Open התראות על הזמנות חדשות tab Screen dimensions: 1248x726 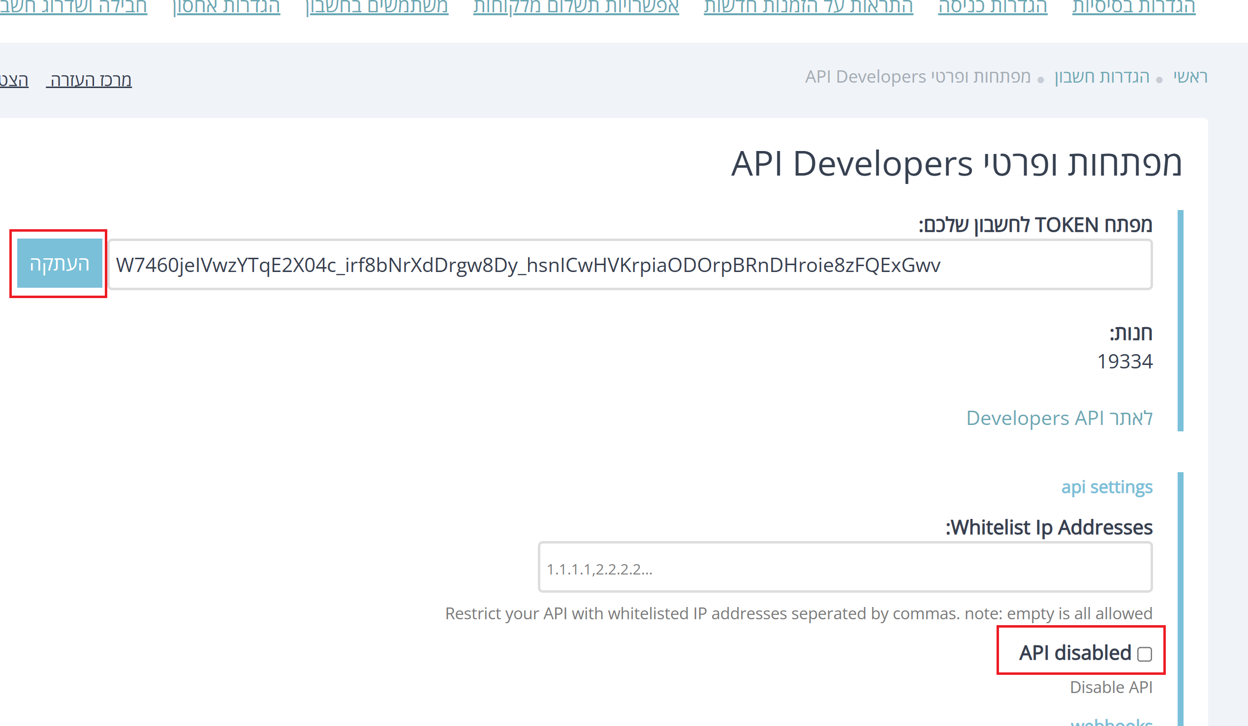[808, 7]
